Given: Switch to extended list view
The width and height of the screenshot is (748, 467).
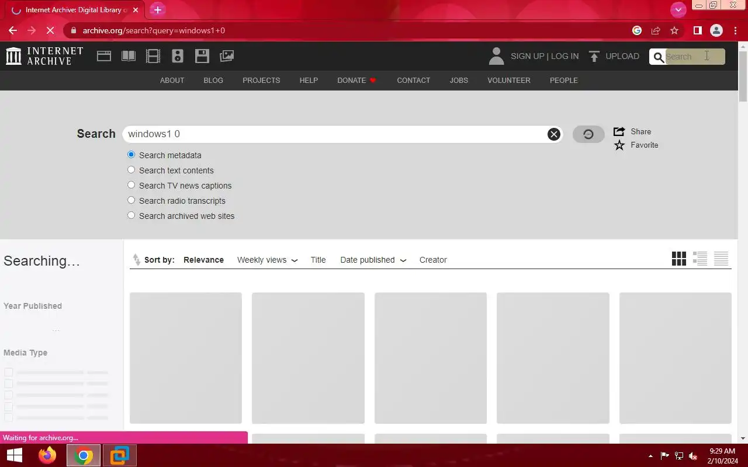Looking at the screenshot, I should (x=700, y=259).
